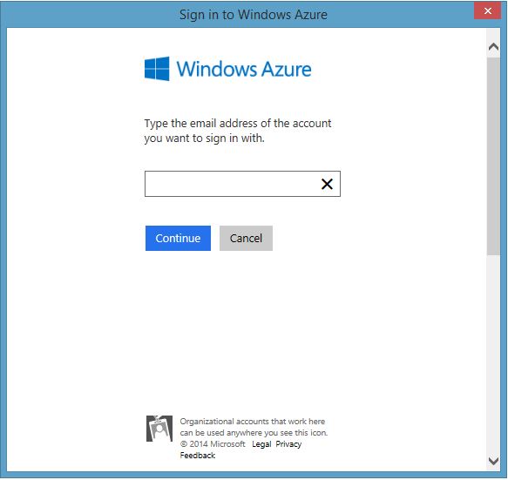Click 'Organizational accounts that work here' text
This screenshot has width=508, height=480.
click(x=253, y=422)
